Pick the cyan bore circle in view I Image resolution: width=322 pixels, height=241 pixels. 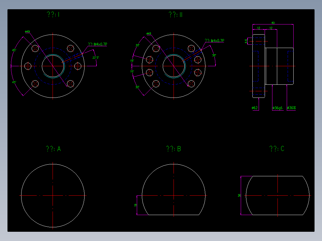coord(64,66)
